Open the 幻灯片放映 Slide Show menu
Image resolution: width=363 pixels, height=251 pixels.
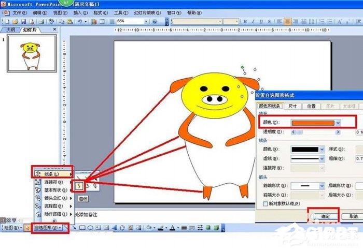point(147,13)
